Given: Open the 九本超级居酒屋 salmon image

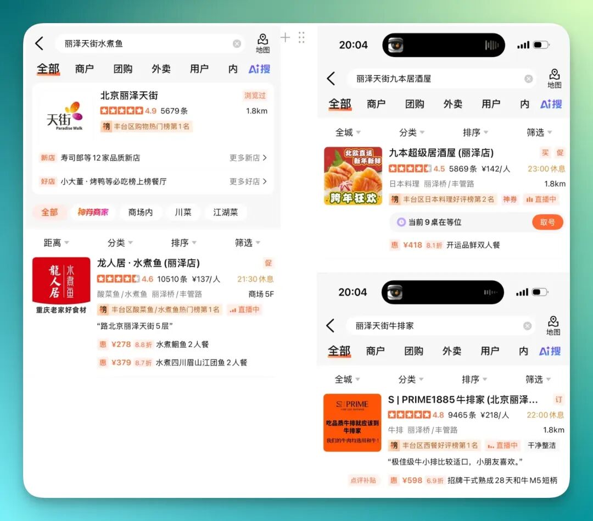Looking at the screenshot, I should coord(353,176).
